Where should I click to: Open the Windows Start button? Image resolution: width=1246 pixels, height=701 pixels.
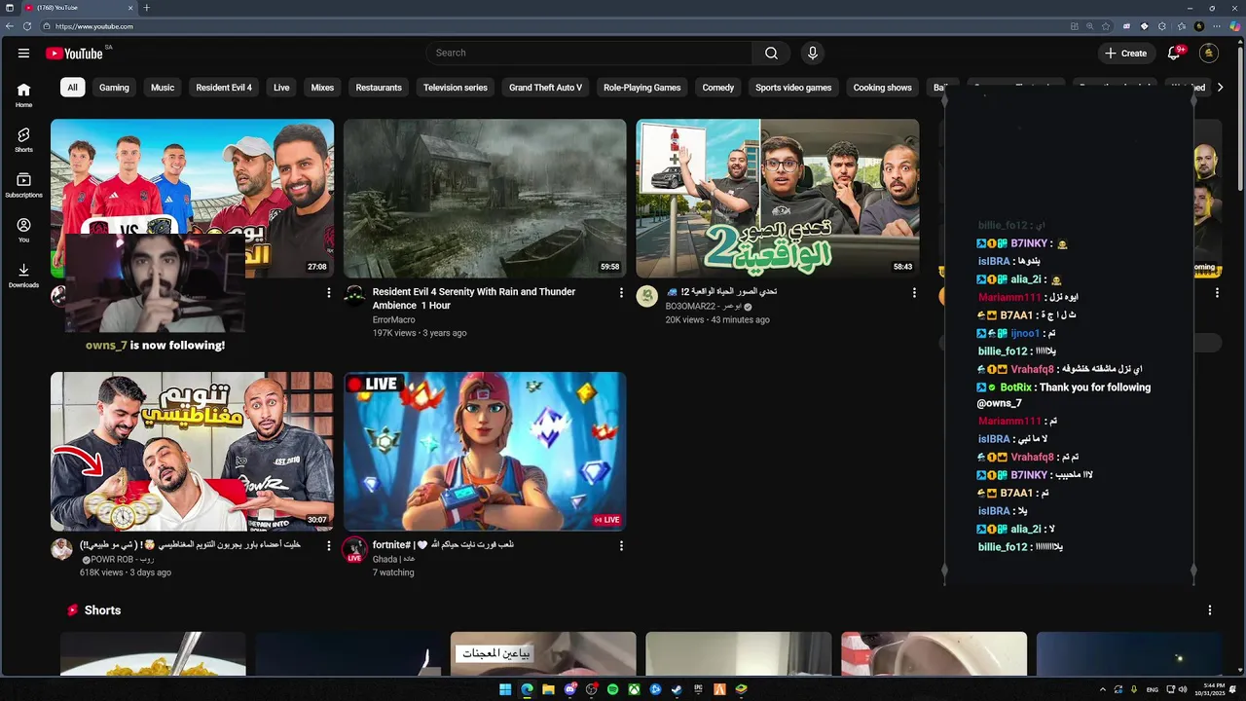coord(505,689)
